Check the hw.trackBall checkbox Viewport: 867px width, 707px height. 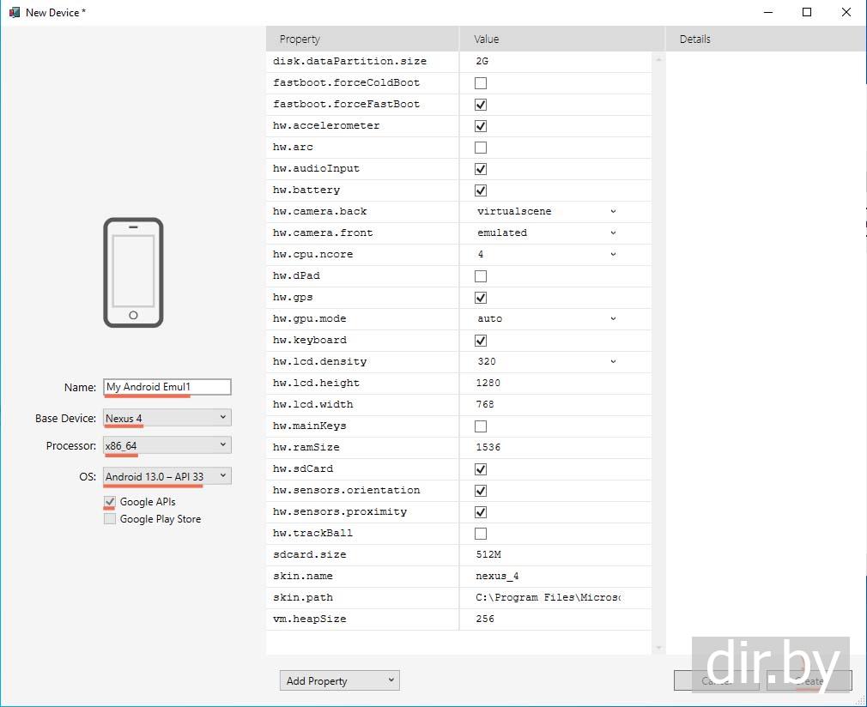481,534
